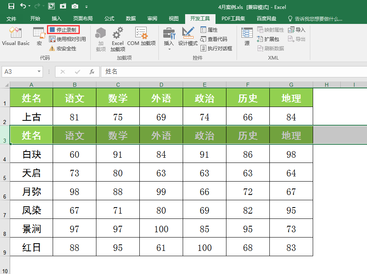Image resolution: width=367 pixels, height=274 pixels.
Task: Click cell 景涧 in column A
Action: [x=31, y=228]
